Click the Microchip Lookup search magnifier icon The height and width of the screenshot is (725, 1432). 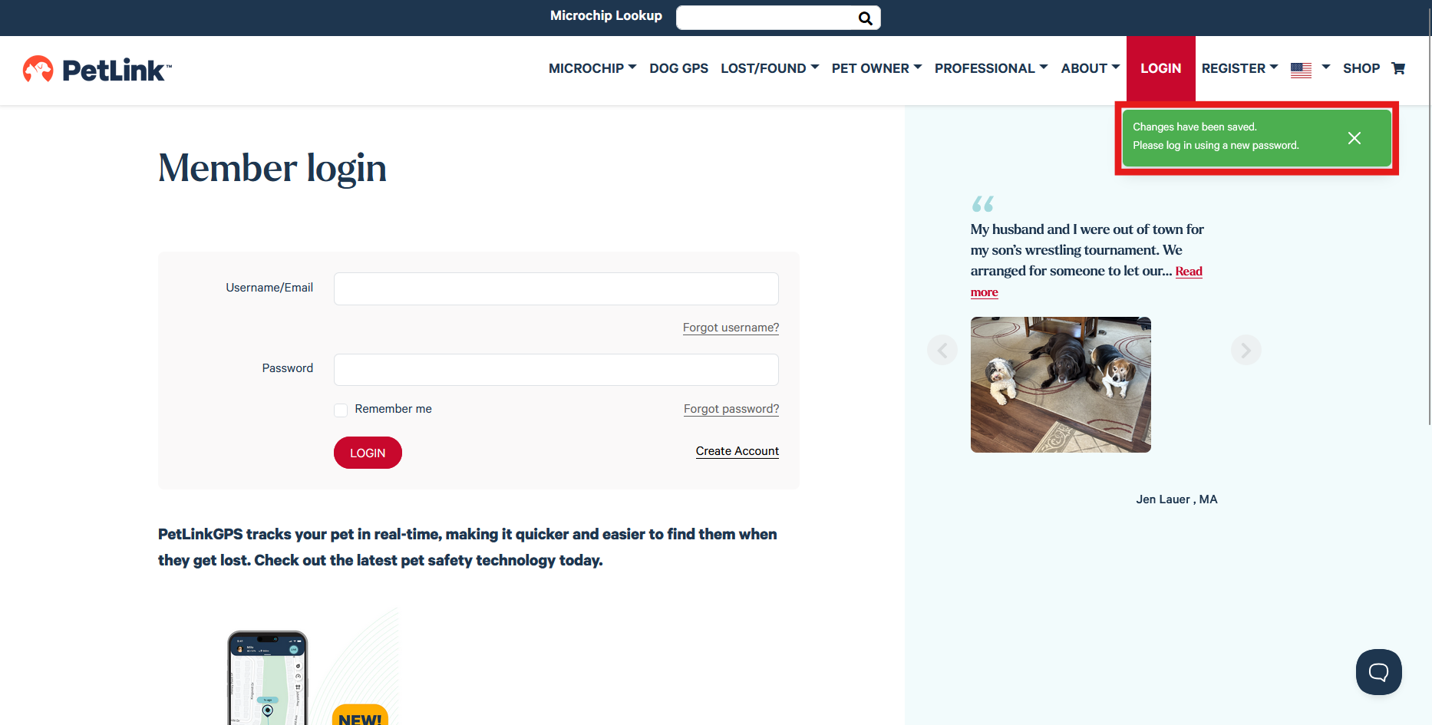[x=865, y=18]
